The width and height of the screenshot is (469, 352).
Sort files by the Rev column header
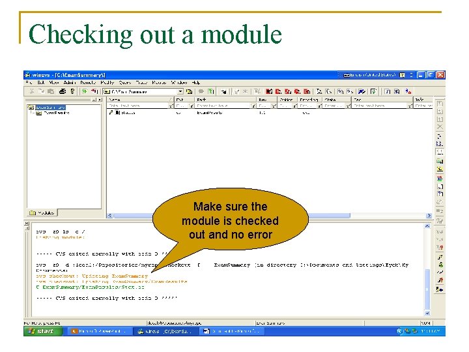[x=267, y=99]
